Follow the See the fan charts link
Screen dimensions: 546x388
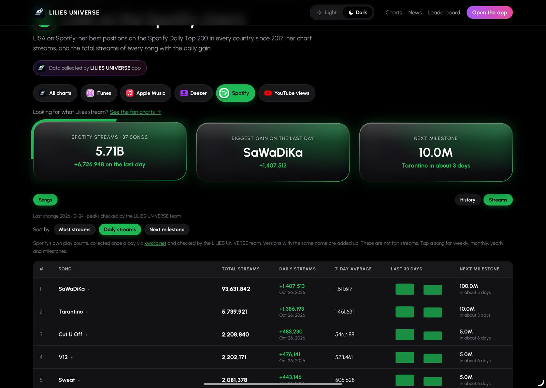tap(135, 112)
